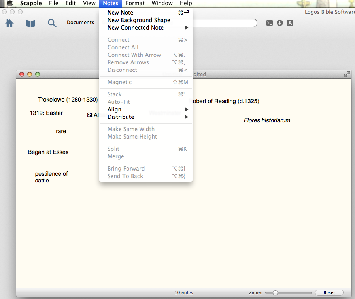Image resolution: width=355 pixels, height=299 pixels.
Task: Click the Documents button
Action: [x=80, y=23]
